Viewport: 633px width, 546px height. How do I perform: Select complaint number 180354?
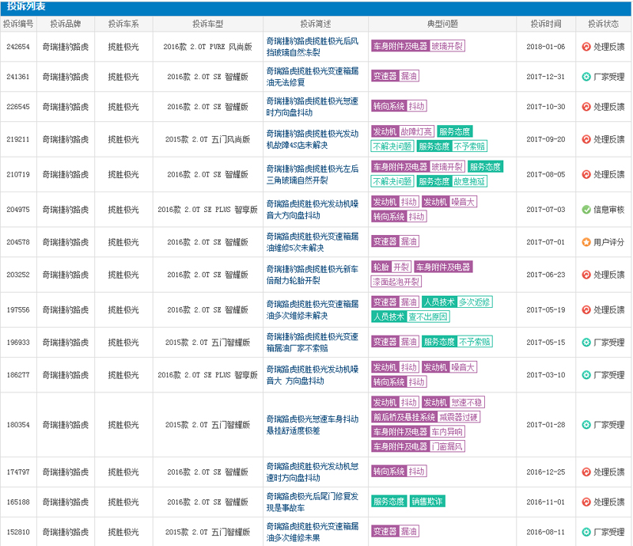point(18,425)
